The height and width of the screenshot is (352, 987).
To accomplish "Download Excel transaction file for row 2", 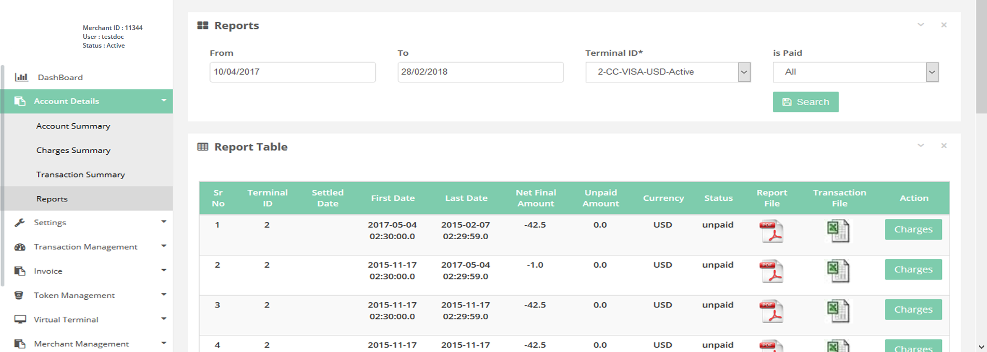I will pos(838,271).
